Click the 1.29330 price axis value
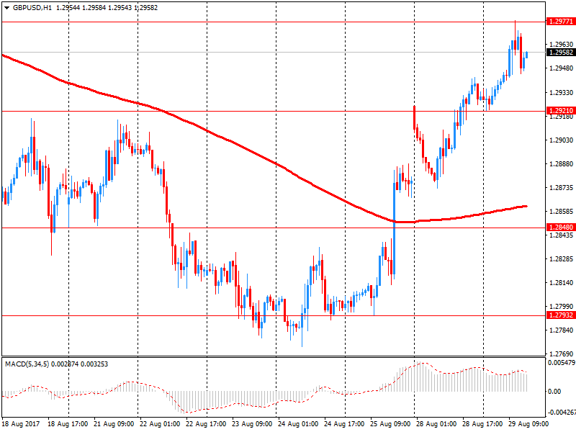 click(x=562, y=93)
